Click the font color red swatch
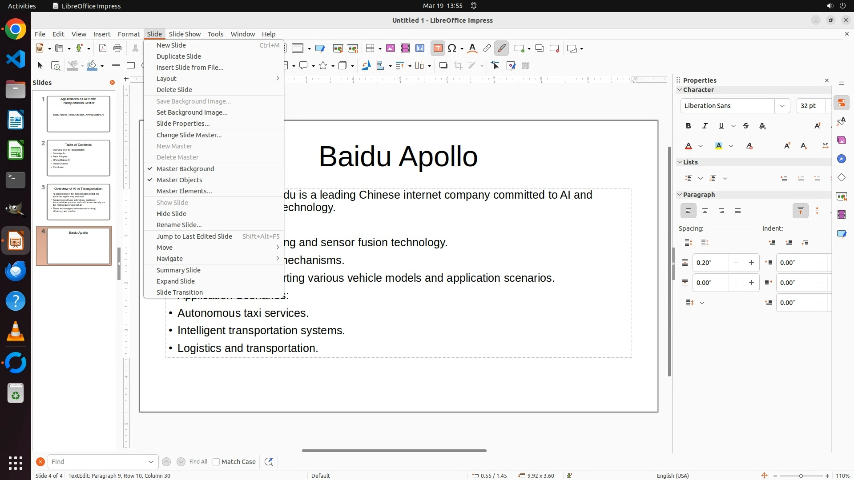This screenshot has width=854, height=480. point(689,146)
